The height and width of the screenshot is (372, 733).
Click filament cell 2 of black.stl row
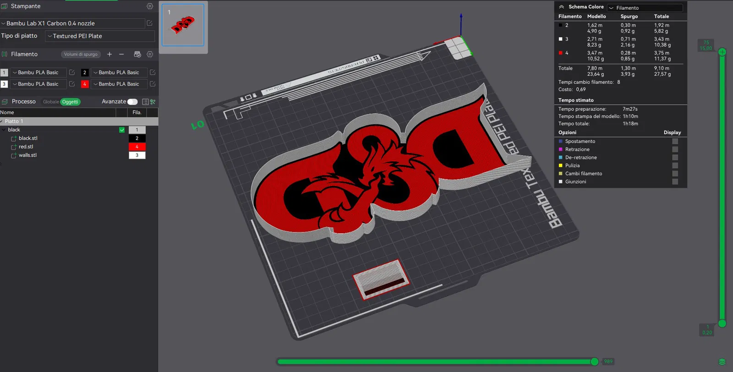137,138
